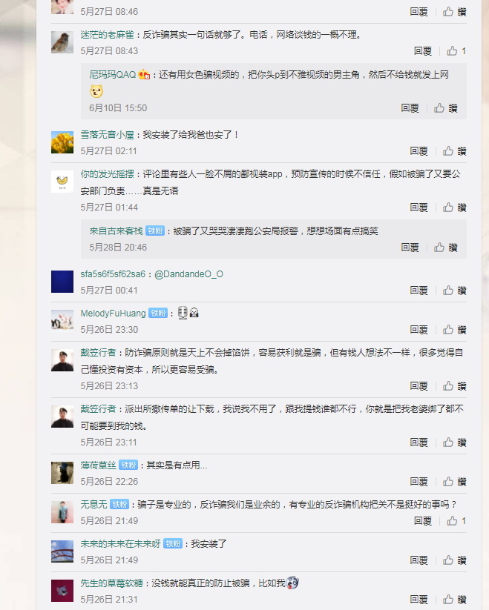Open MelodyFuHuang's profile via username
Viewport: 489px width, 610px height.
[x=114, y=314]
